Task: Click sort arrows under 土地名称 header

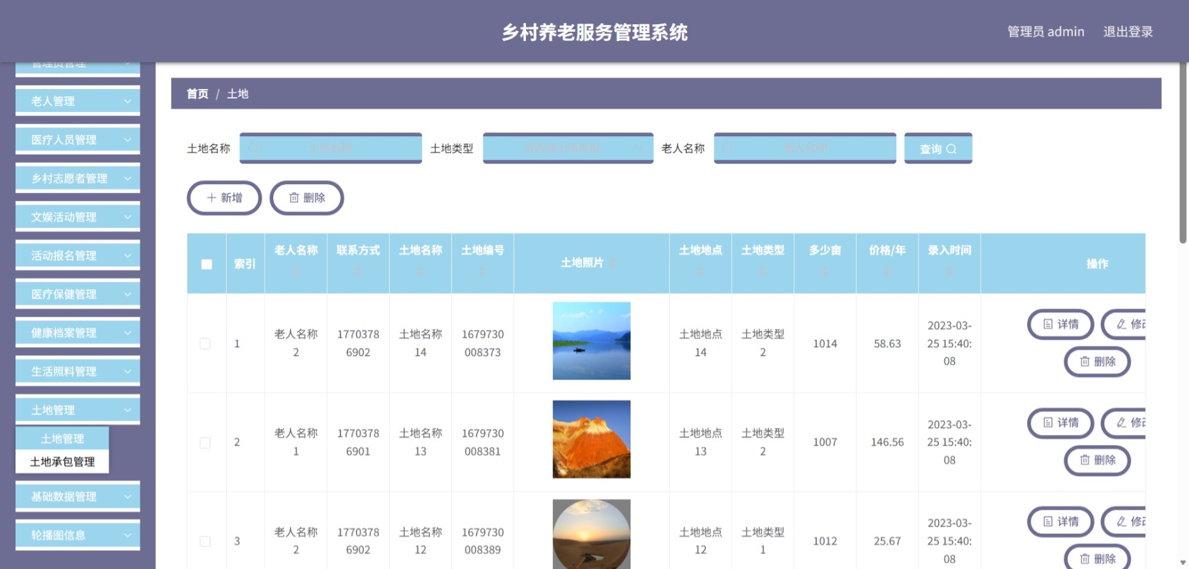Action: tap(420, 271)
